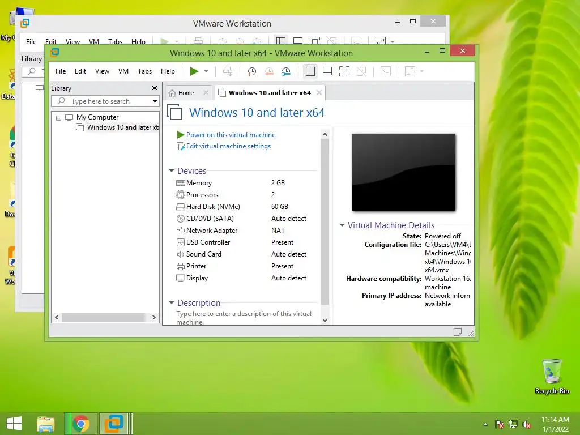The width and height of the screenshot is (580, 435).
Task: Close the Home tab
Action: tap(206, 93)
